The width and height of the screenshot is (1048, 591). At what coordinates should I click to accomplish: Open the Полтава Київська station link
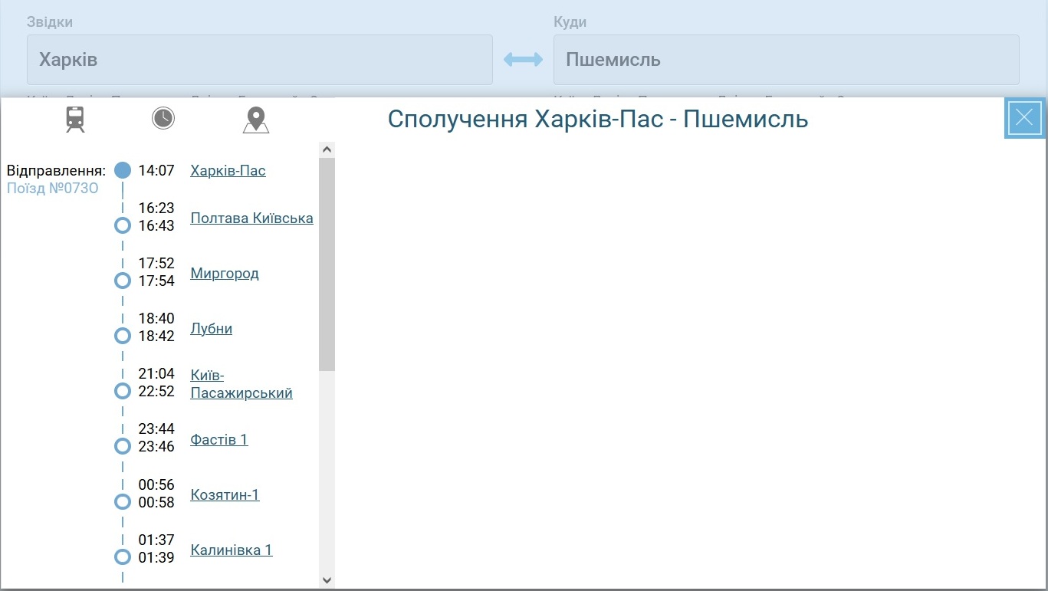(x=251, y=218)
